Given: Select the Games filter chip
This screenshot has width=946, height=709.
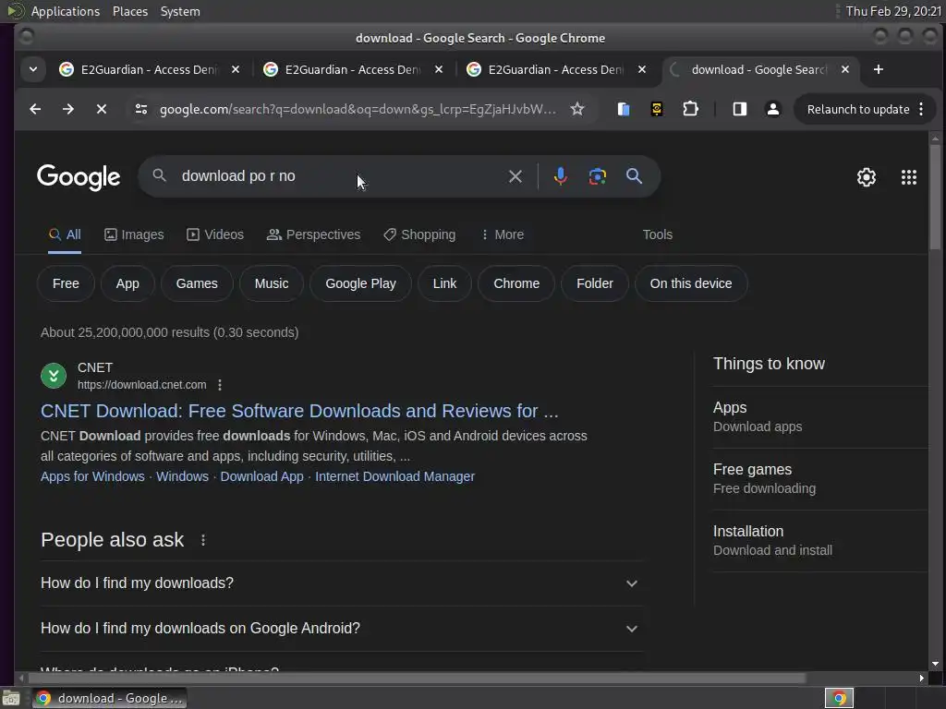Looking at the screenshot, I should 197,283.
